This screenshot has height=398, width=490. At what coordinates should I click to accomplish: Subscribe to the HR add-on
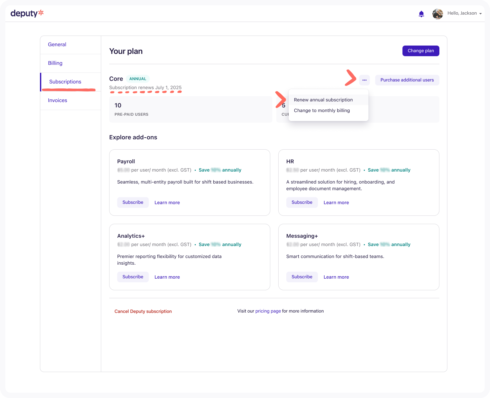click(302, 202)
